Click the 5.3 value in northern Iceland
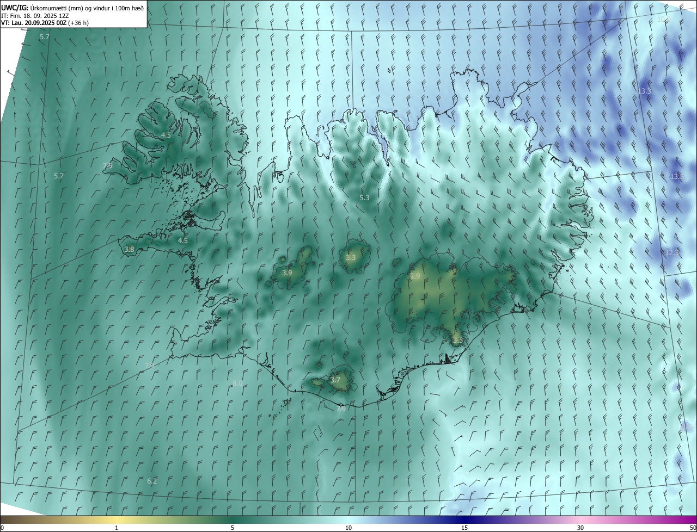The image size is (697, 532). coord(364,198)
